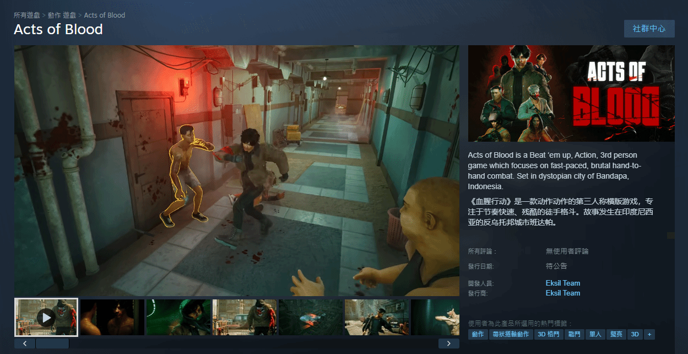View the green-lit character thumbnail
The width and height of the screenshot is (688, 354).
coord(178,317)
